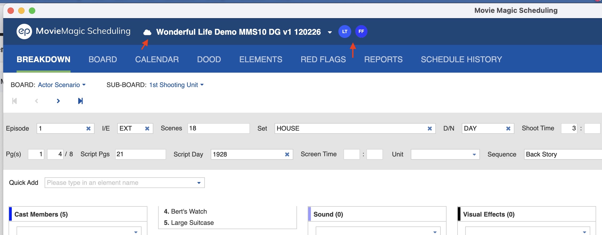Click the Episode input field

[x=65, y=128]
